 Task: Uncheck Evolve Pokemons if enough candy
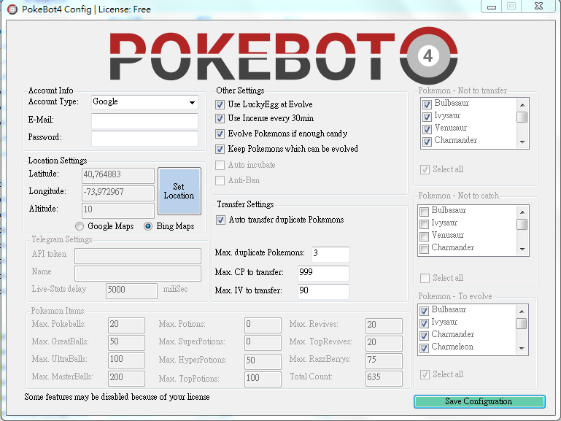pyautogui.click(x=220, y=134)
